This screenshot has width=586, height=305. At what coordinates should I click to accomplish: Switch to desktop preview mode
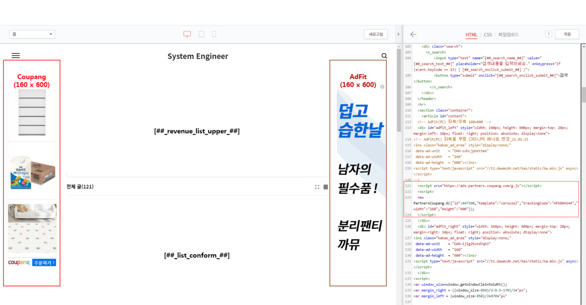(x=187, y=34)
